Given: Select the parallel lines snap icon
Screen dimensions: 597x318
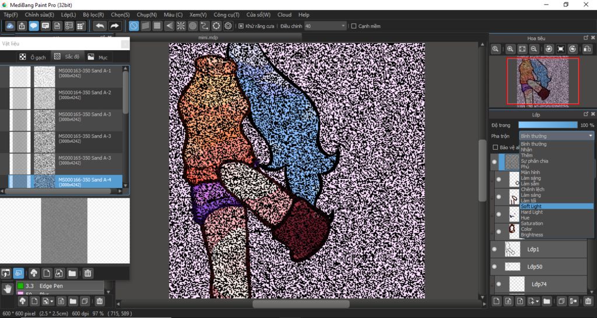Looking at the screenshot, I should click(145, 26).
